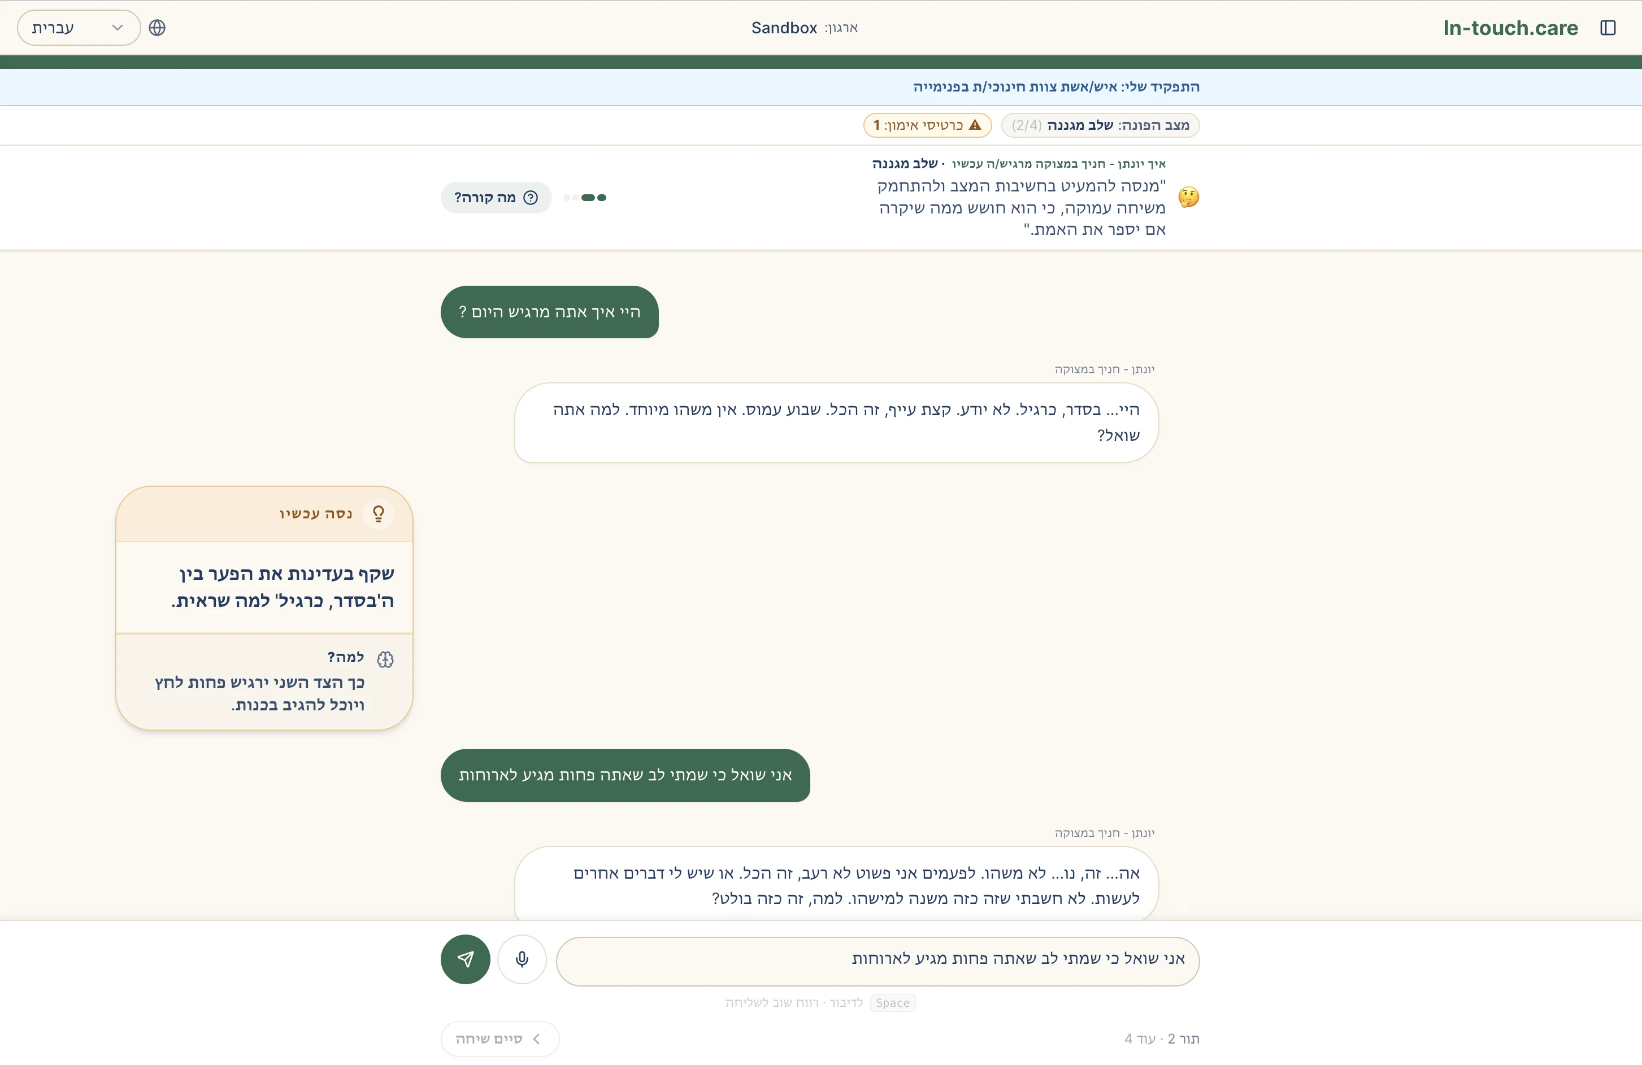The height and width of the screenshot is (1065, 1642).
Task: Click the sent message אני שואל כי שמתי לב
Action: (625, 775)
